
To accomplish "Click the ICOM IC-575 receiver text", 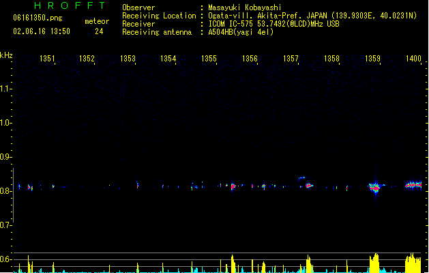I will pyautogui.click(x=274, y=24).
